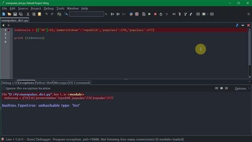Cut selection with the scissors icon
The width and height of the screenshot is (252, 142).
(28, 14)
